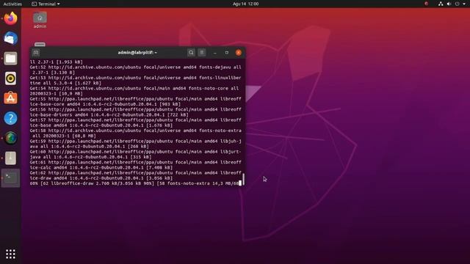The width and height of the screenshot is (470, 264).
Task: Open new tab in the terminal
Action: coord(36,53)
